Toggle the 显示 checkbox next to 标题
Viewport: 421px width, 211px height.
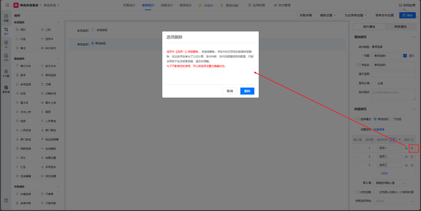(x=405, y=56)
